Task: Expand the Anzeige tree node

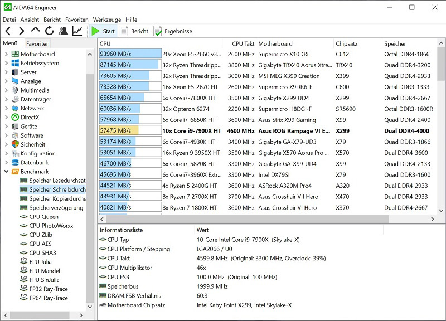Action: [6, 81]
